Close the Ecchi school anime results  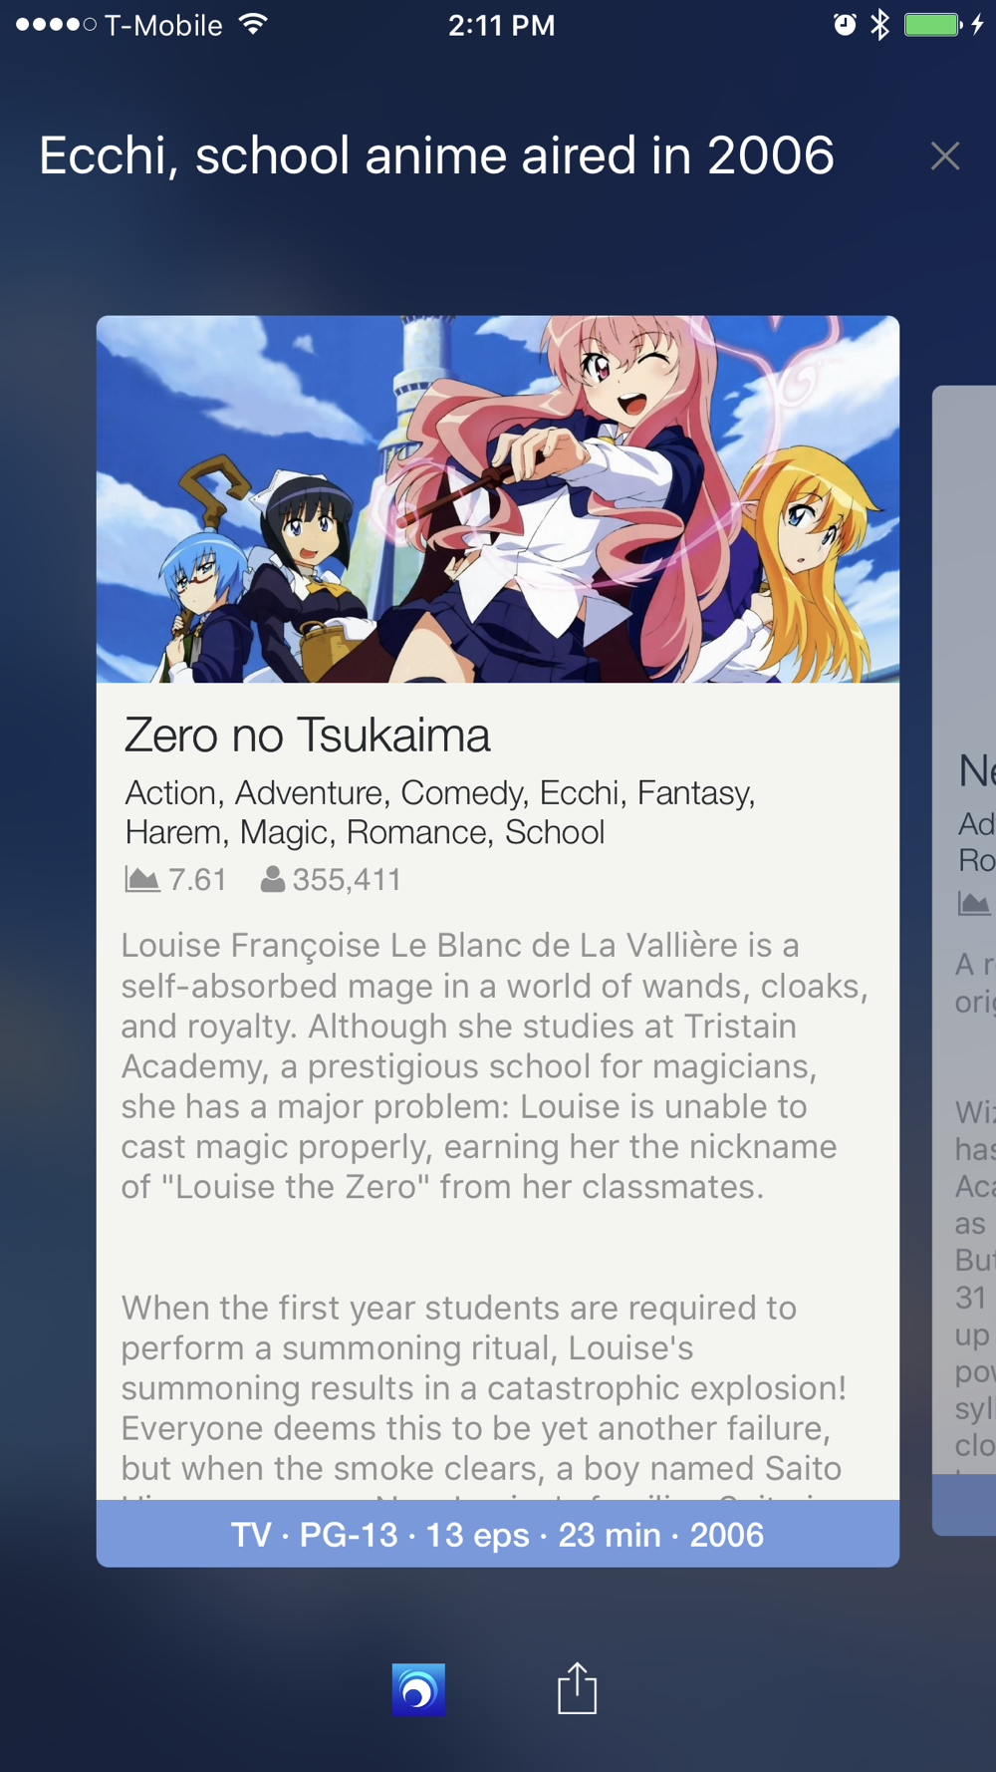point(944,155)
